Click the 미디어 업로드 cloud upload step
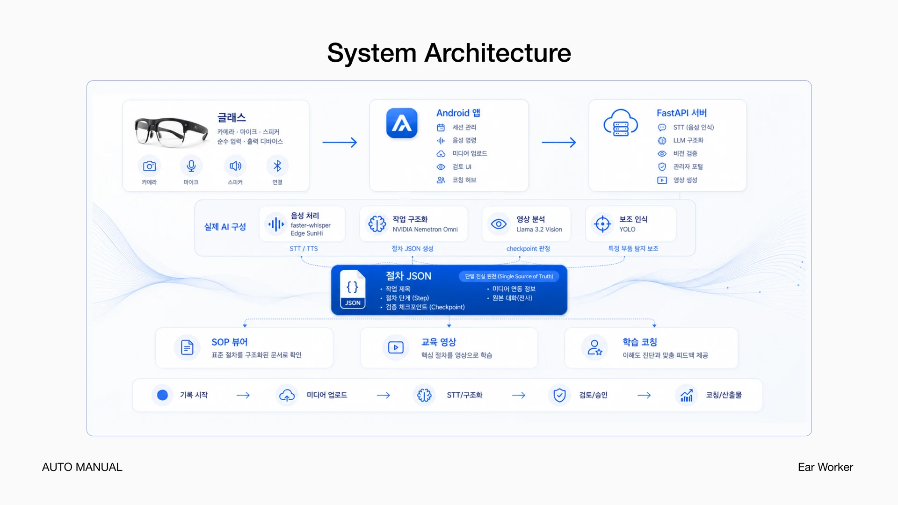The width and height of the screenshot is (898, 505). point(311,395)
